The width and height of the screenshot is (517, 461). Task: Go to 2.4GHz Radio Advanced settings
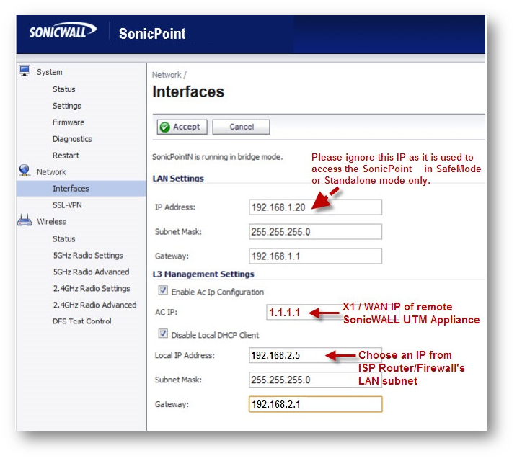94,305
